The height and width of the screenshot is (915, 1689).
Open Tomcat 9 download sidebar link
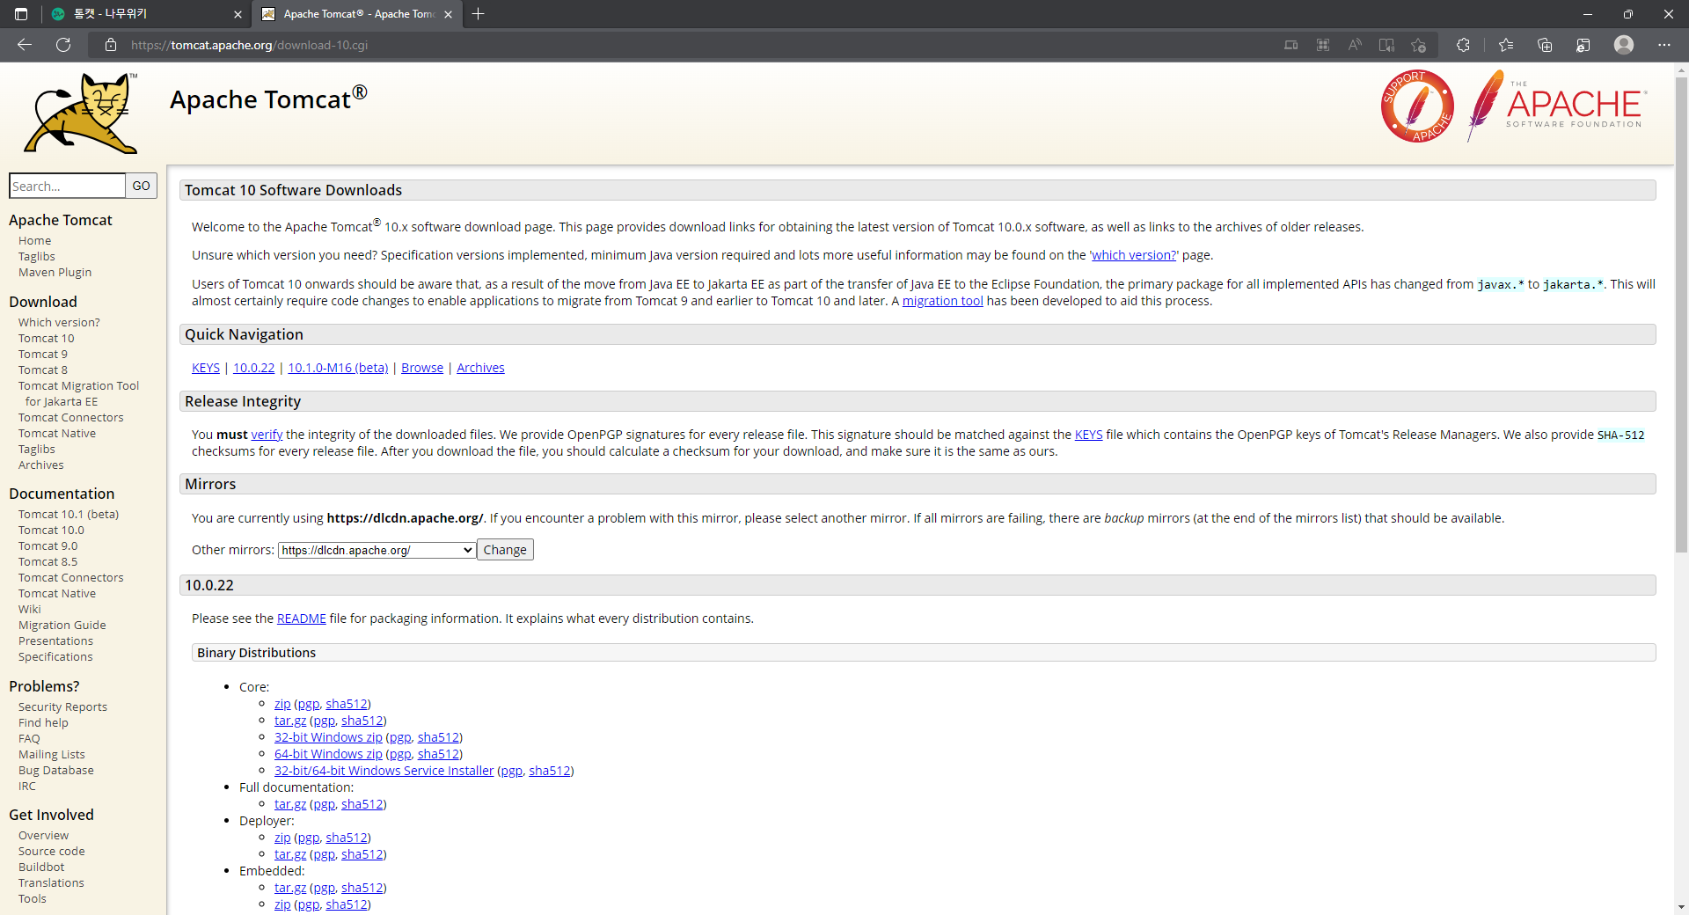tap(42, 354)
